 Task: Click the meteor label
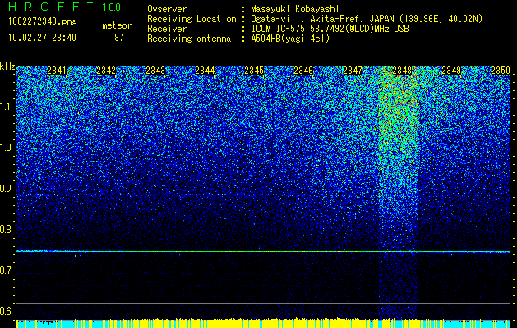tap(117, 25)
